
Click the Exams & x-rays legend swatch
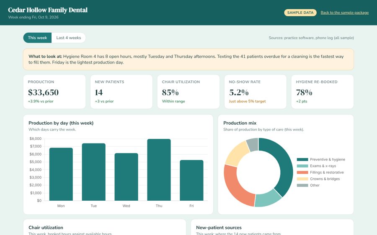point(302,166)
